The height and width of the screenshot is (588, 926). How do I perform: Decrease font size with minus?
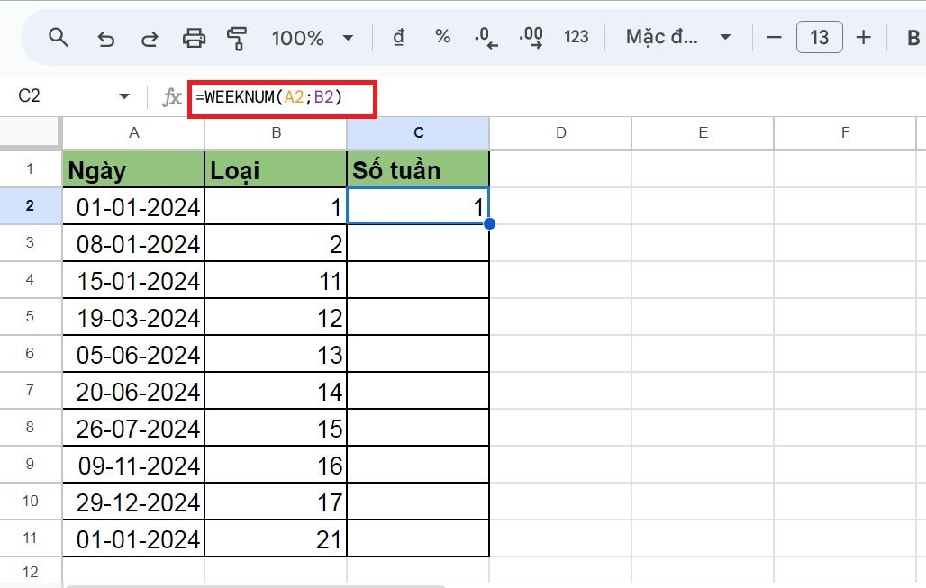pyautogui.click(x=775, y=38)
